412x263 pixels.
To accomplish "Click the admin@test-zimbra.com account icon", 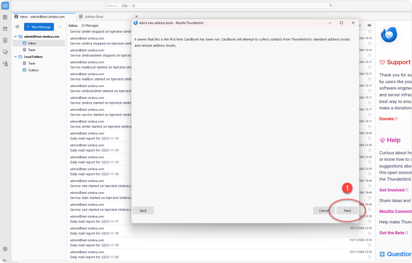I will 20,37.
